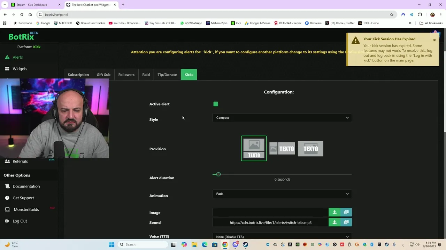Click the page vertical scrollbar
This screenshot has width=446, height=250.
[x=444, y=92]
